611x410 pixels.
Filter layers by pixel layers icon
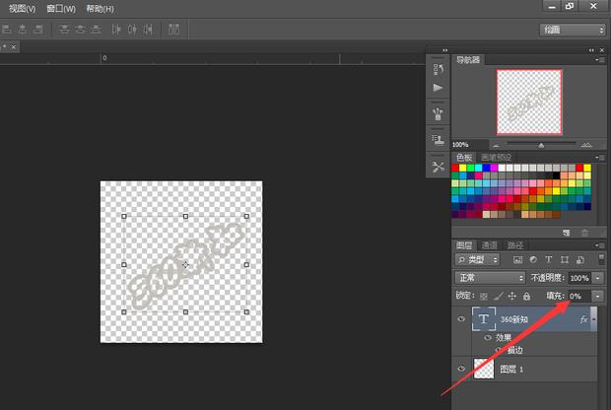tap(517, 260)
